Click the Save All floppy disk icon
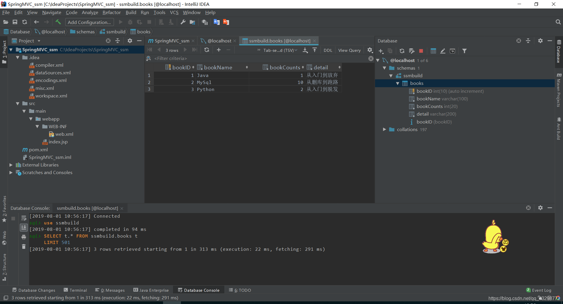Viewport: 563px width, 304px height. tap(15, 22)
